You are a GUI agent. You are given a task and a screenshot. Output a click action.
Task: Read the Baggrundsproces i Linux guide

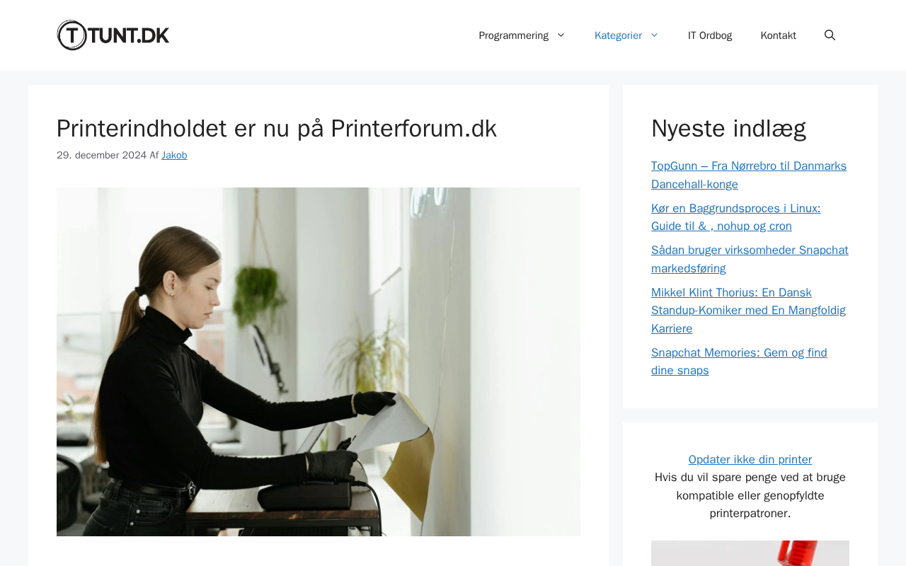pos(736,217)
